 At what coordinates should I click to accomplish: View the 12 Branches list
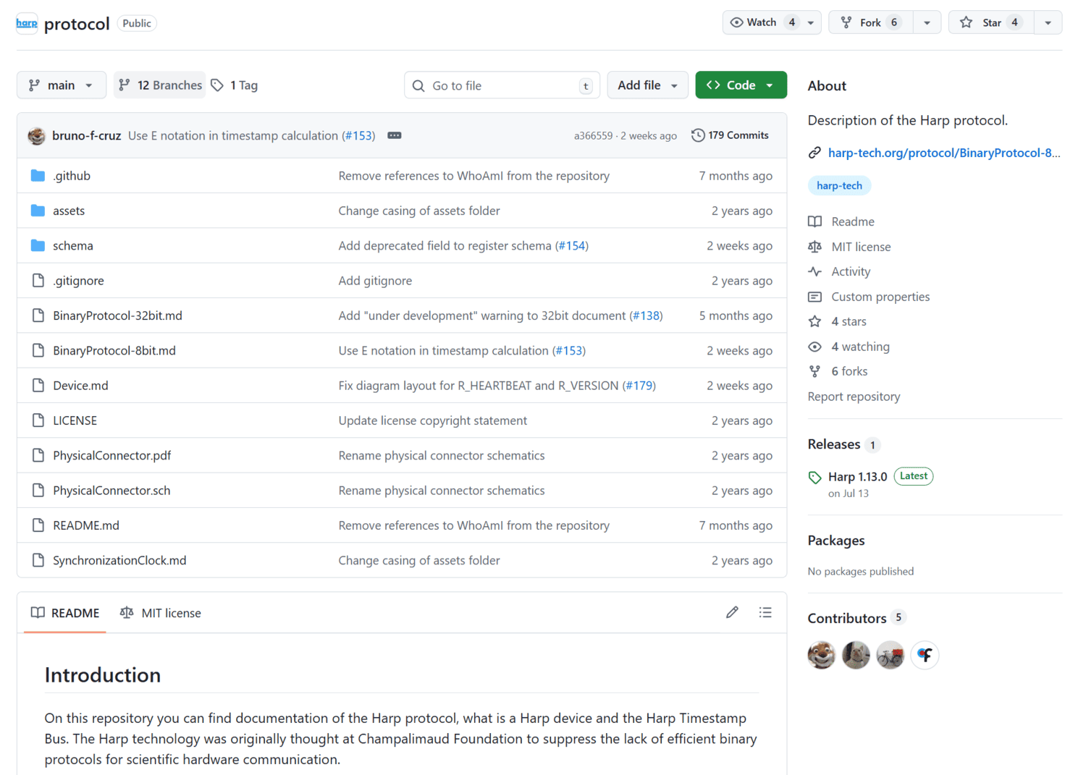[x=160, y=85]
